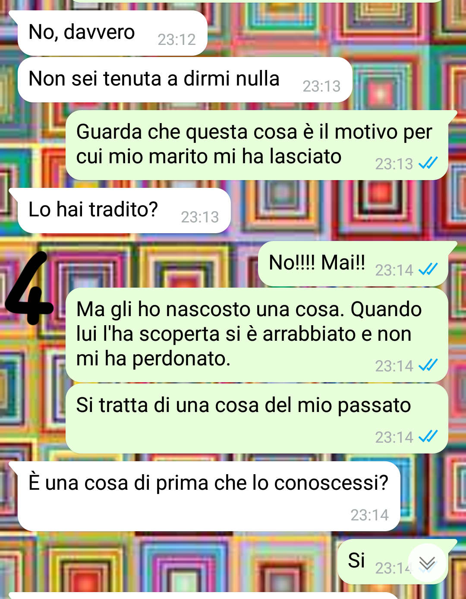This screenshot has height=599, width=466.
Task: Tap read ticks on 'mi ha perdonato' message
Action: point(428,365)
